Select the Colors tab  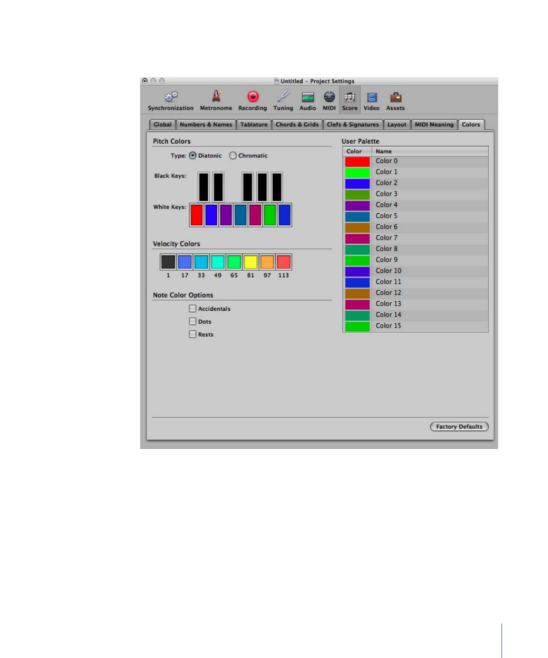pyautogui.click(x=471, y=125)
